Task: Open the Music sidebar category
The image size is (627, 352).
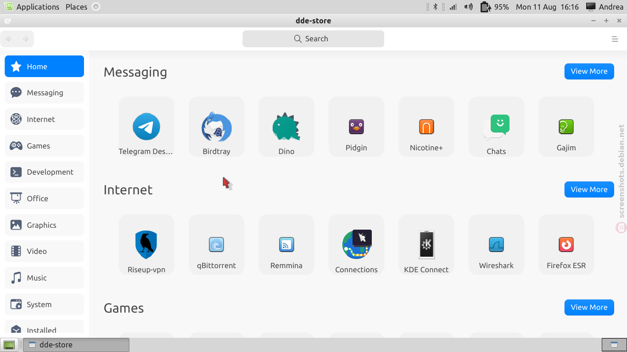Action: pyautogui.click(x=45, y=278)
